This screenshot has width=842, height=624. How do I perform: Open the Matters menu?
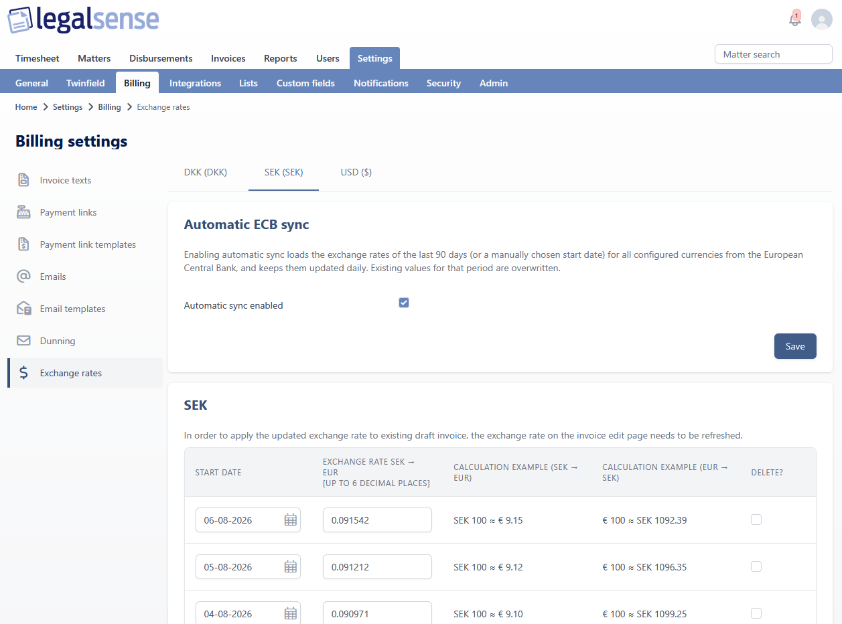(x=94, y=58)
